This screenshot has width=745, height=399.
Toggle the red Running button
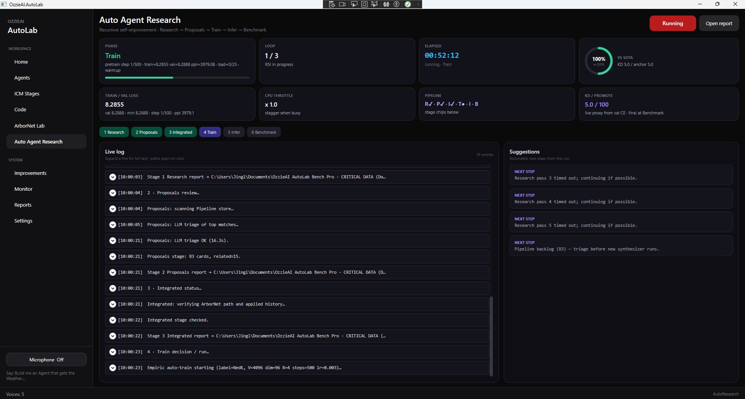click(x=672, y=23)
